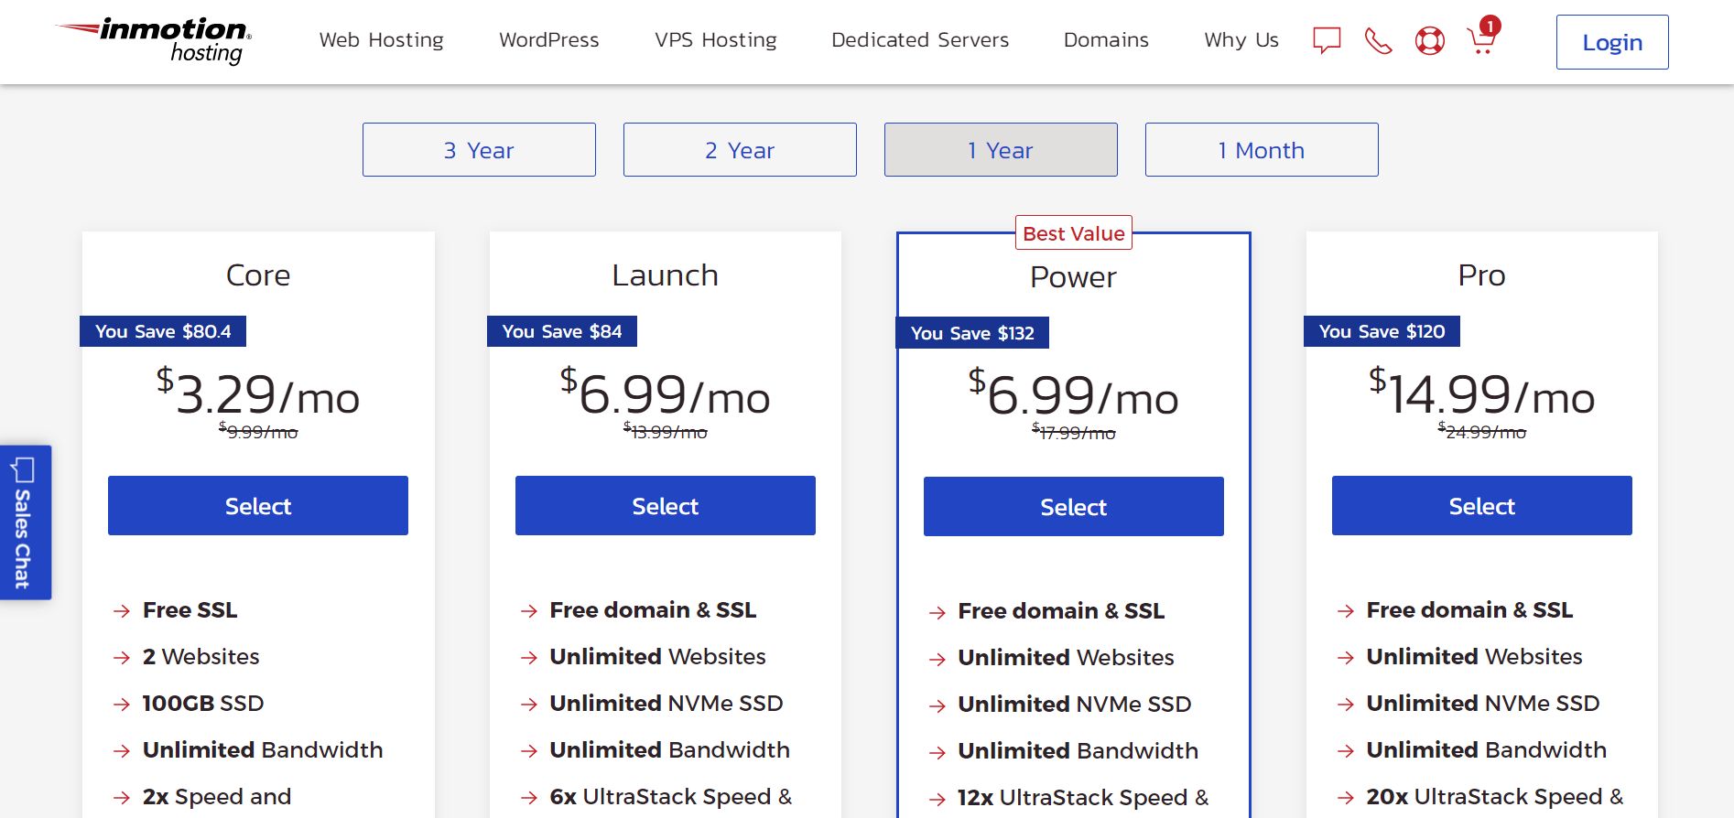Screen dimensions: 1734x818
Task: Open the support lifebuoy icon
Action: [1430, 40]
